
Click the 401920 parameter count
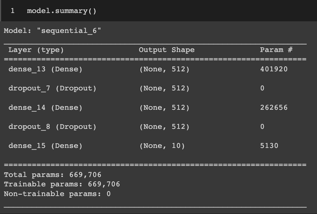(x=274, y=69)
